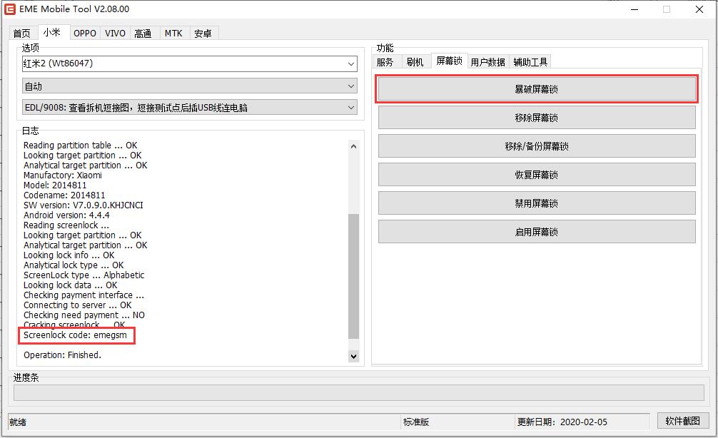
Task: Click the 标准版 status bar entry
Action: pyautogui.click(x=416, y=422)
